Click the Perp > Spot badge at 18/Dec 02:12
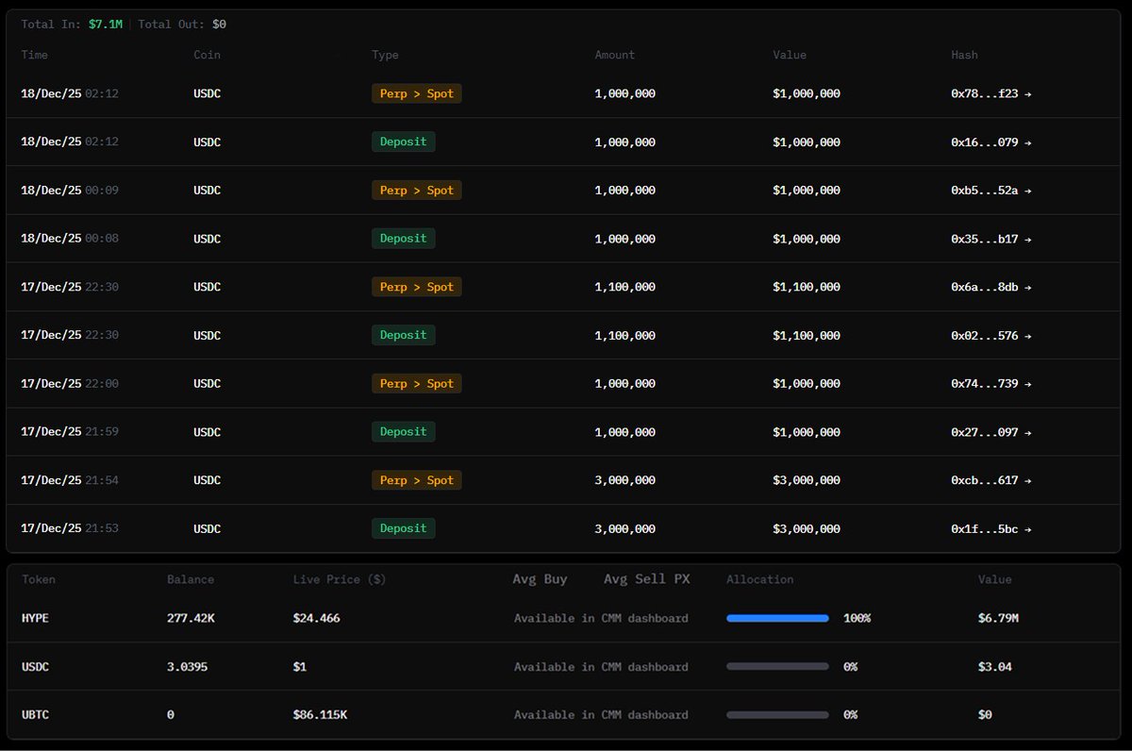 (416, 93)
